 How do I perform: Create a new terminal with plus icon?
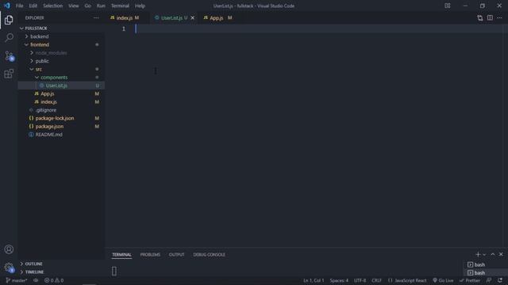pos(478,255)
